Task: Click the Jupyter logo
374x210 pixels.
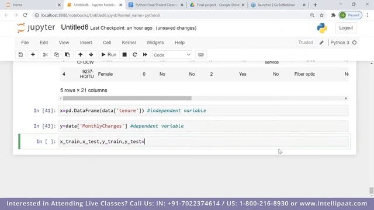Action: coord(36,27)
